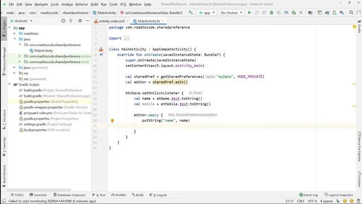Toggle Gradle side tab at top right
The image size is (362, 204).
[359, 27]
